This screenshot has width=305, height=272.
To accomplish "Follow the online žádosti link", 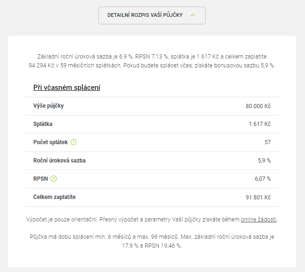I will (x=259, y=220).
